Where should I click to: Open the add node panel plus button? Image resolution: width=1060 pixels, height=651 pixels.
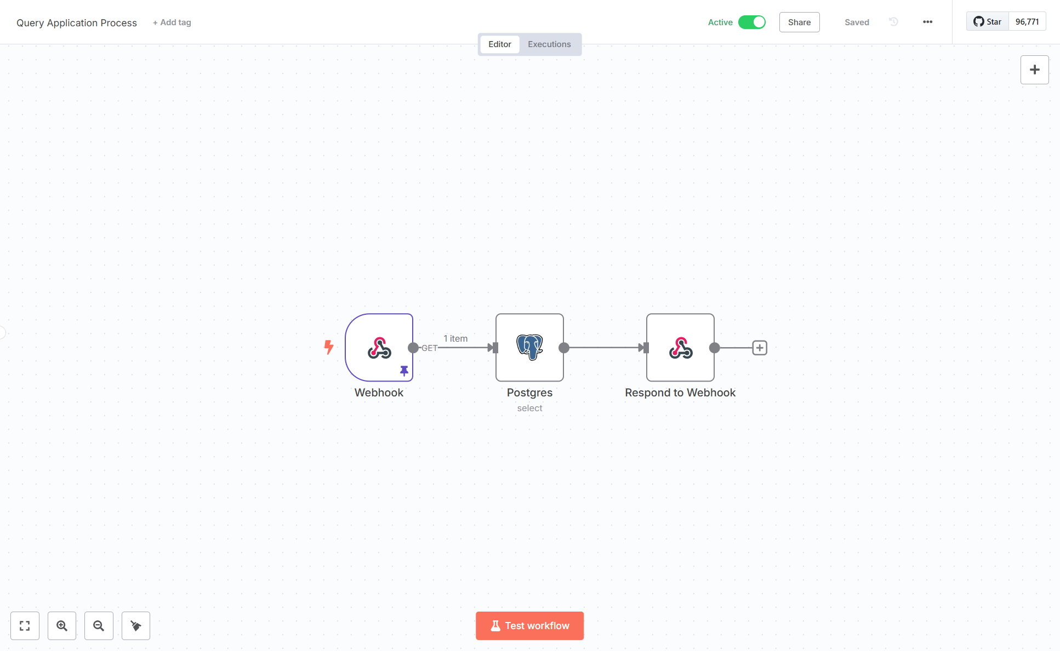coord(1035,70)
